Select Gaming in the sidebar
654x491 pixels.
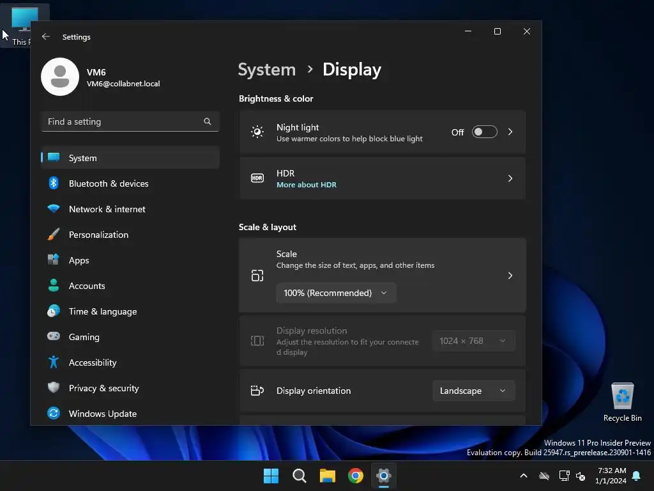pos(130,336)
